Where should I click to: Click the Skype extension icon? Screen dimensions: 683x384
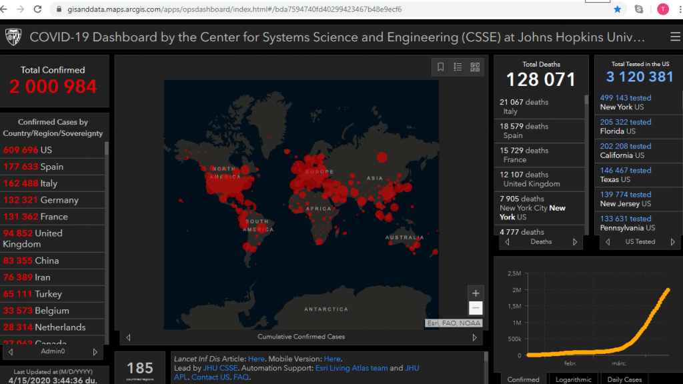[639, 9]
